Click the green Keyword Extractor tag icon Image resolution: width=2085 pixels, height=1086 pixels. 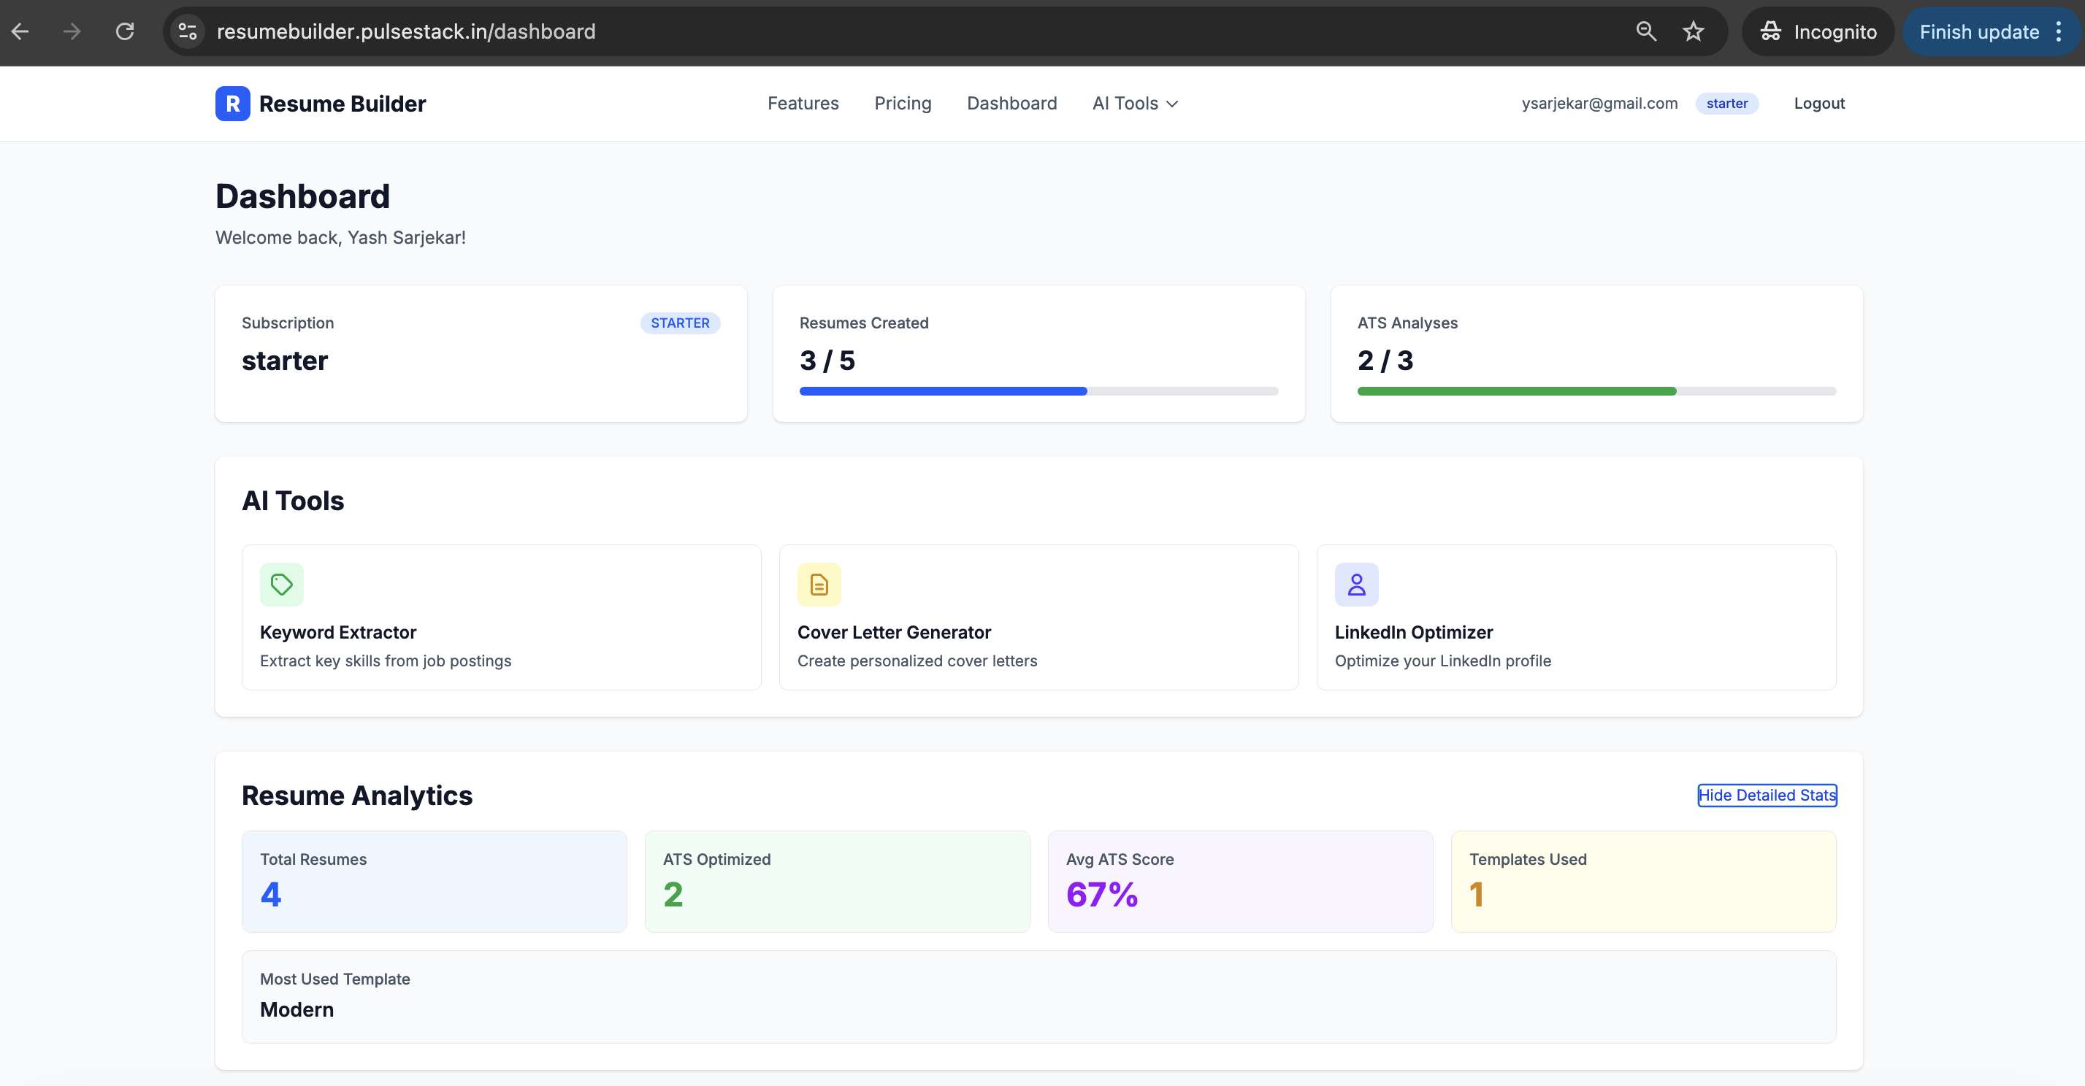pyautogui.click(x=282, y=584)
